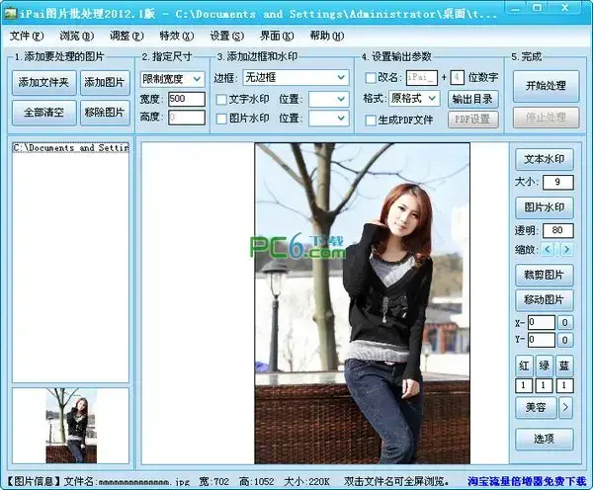This screenshot has height=490, width=593.
Task: Click the 缩放 right arrow button
Action: click(565, 250)
